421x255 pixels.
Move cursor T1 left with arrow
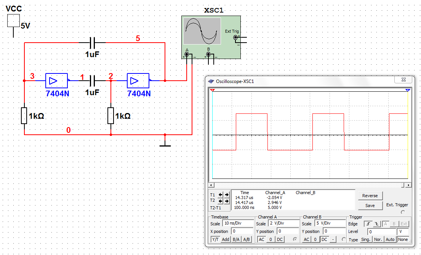pos(221,194)
